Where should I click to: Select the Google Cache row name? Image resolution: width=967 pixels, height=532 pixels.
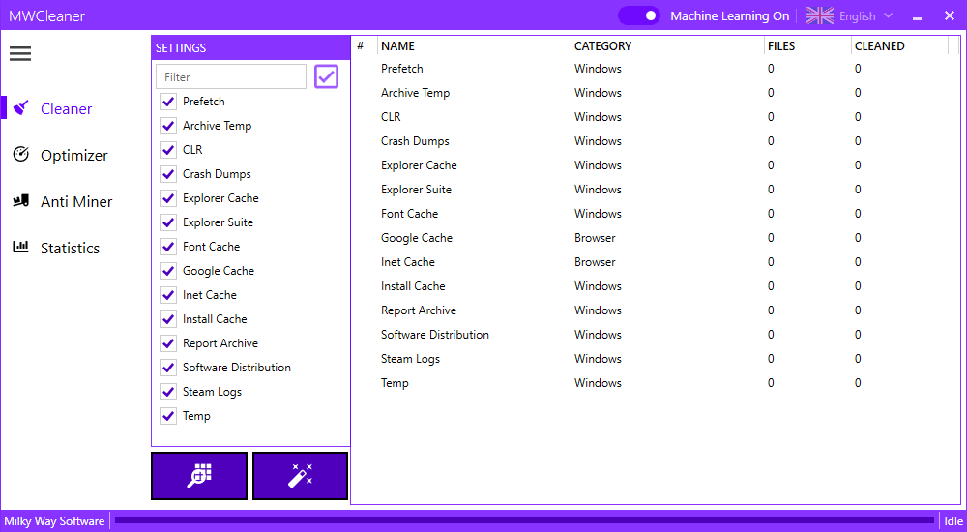416,238
